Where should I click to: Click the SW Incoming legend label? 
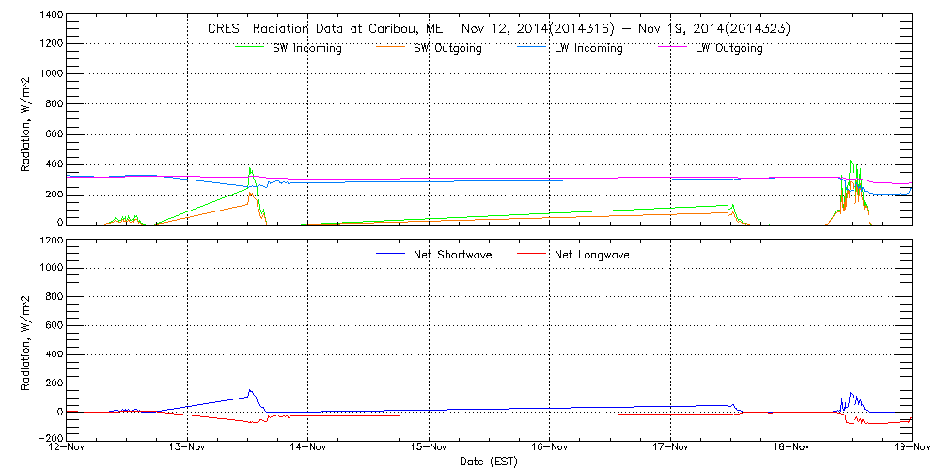(307, 49)
